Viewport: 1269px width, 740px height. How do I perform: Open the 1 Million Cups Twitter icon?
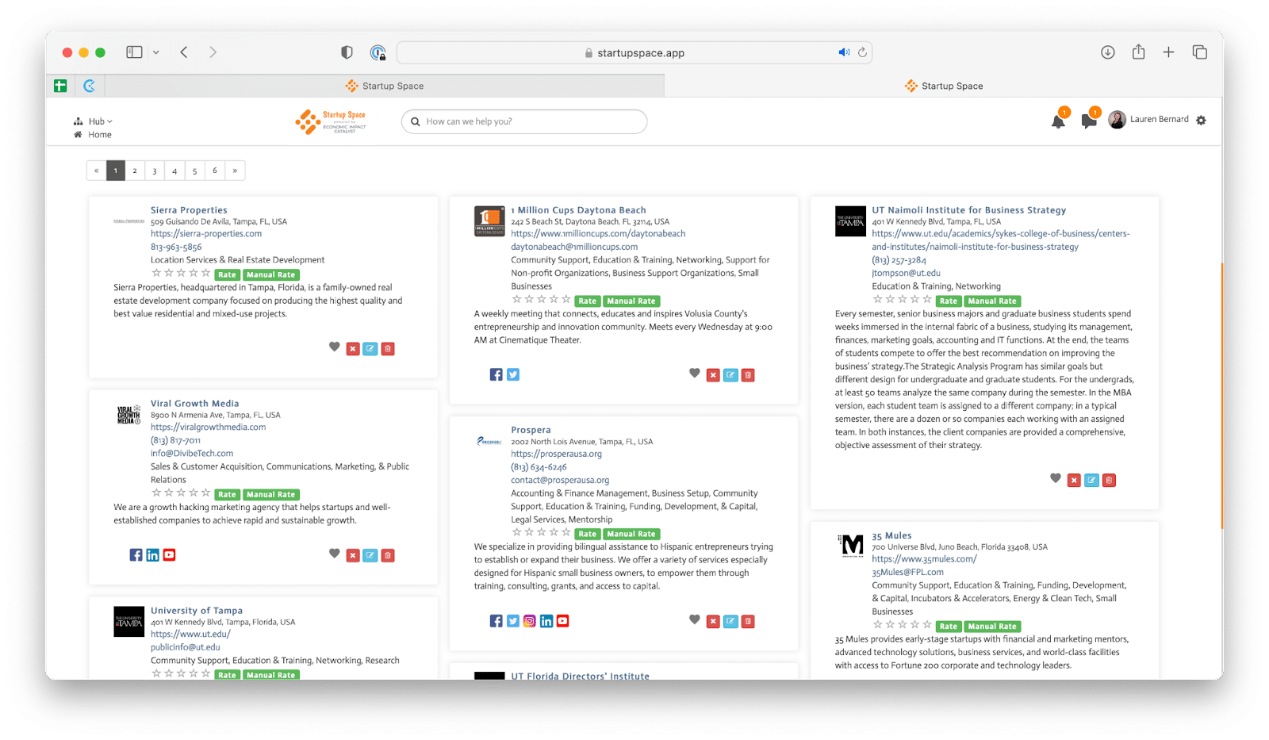(513, 374)
